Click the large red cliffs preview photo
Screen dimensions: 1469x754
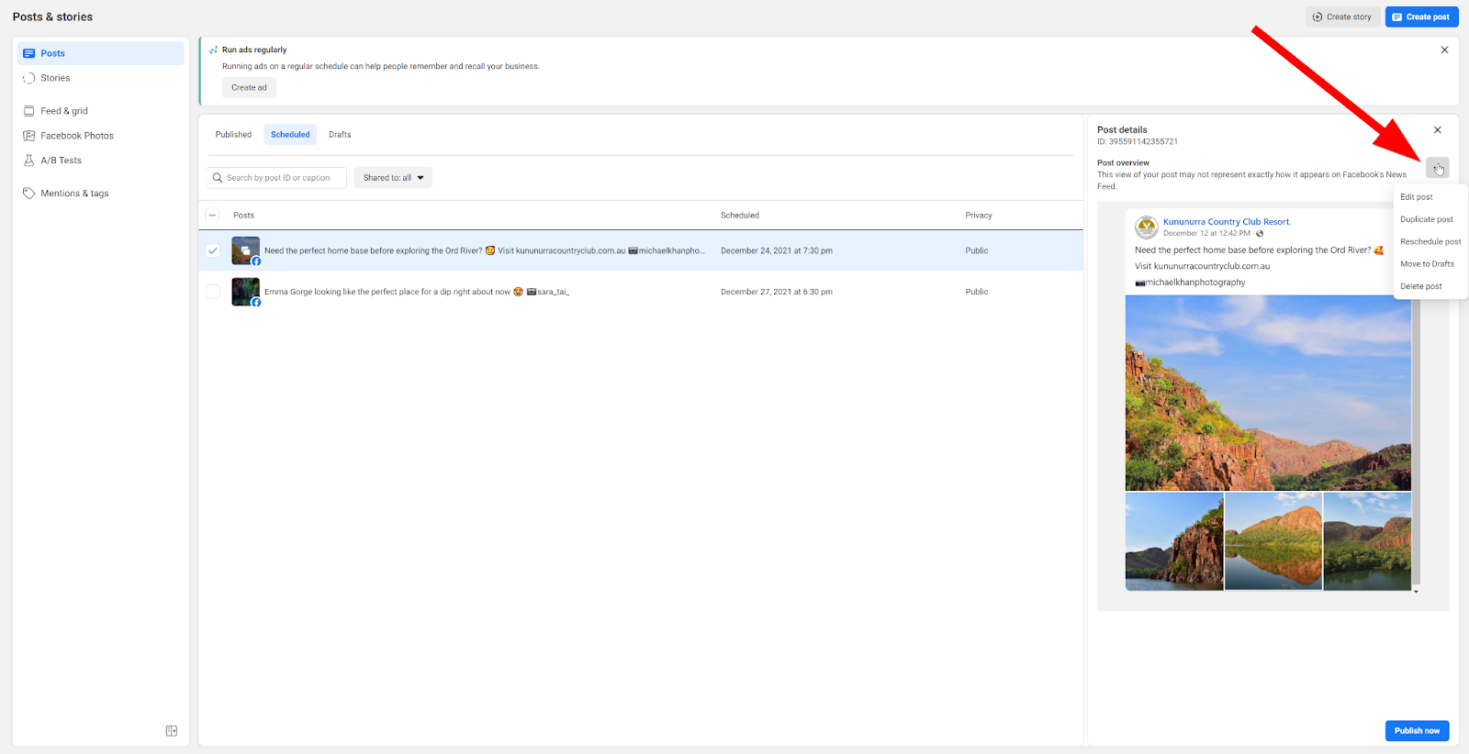click(x=1268, y=393)
